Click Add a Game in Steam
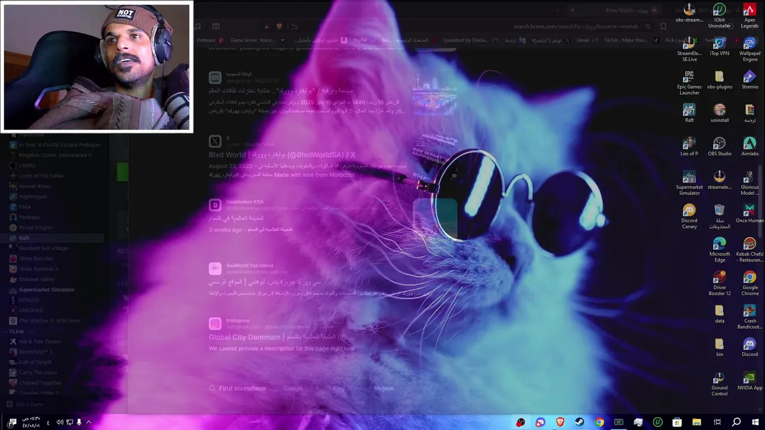This screenshot has height=430, width=765. coord(26,404)
